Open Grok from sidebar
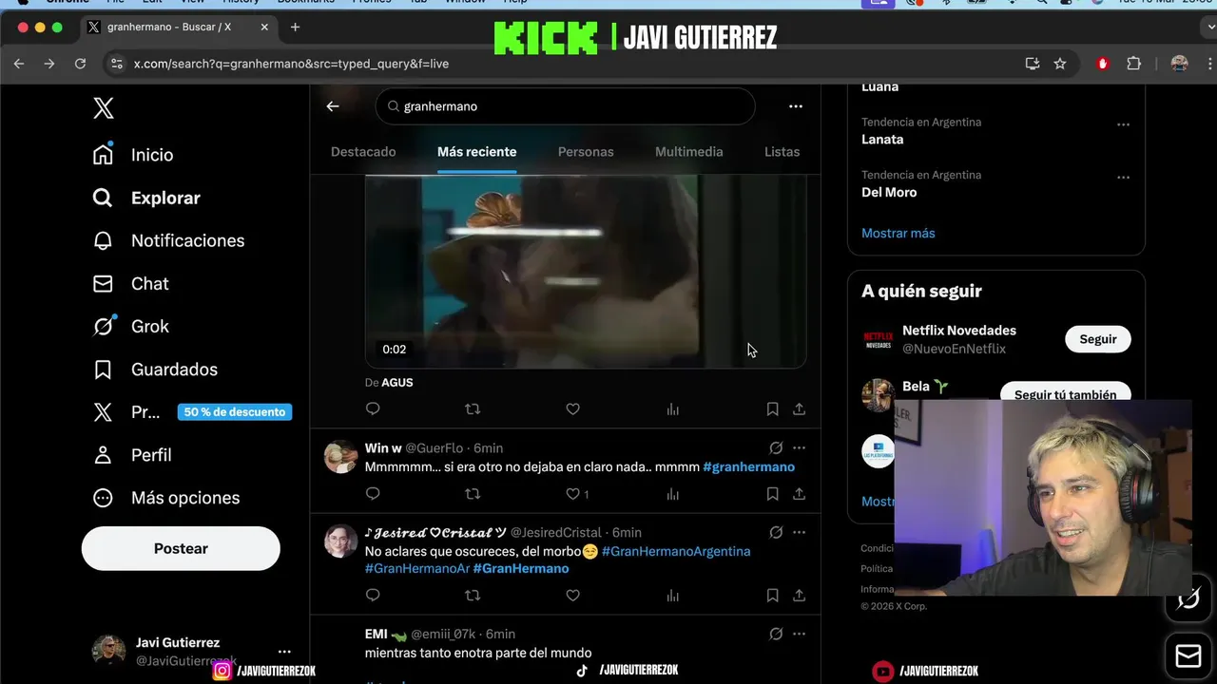1217x684 pixels. [130, 326]
